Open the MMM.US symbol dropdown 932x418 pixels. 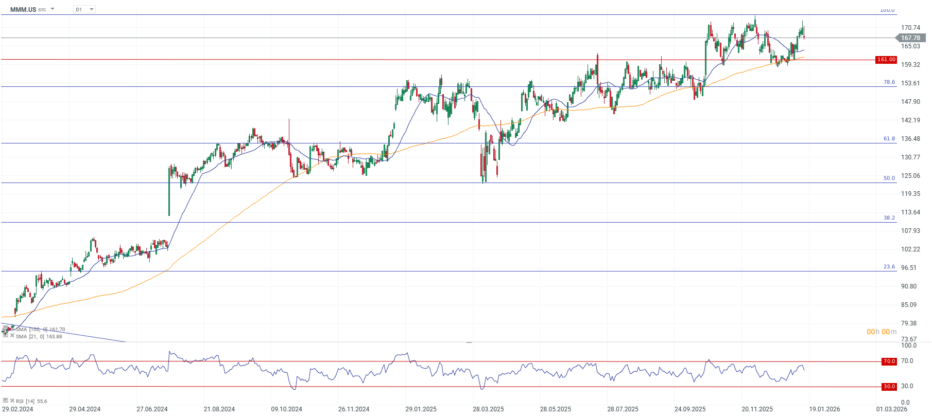point(53,9)
